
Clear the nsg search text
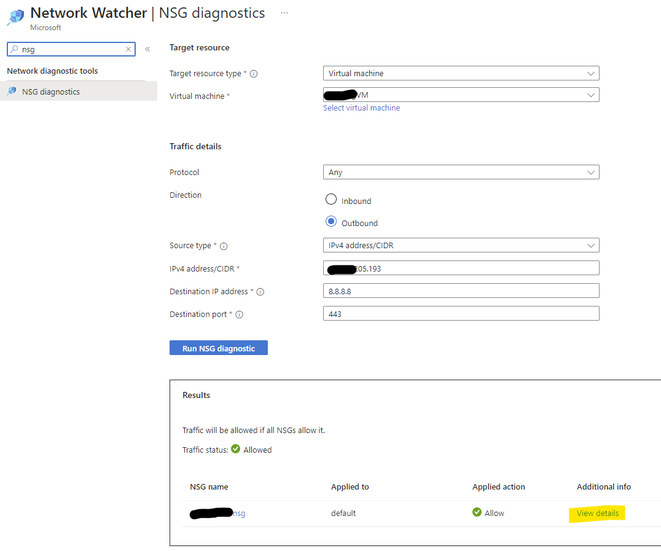click(128, 49)
